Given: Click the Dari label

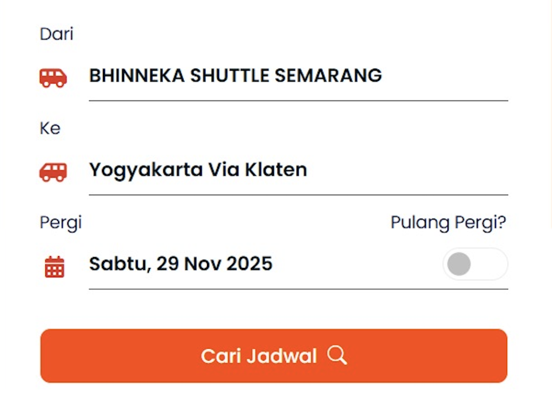Looking at the screenshot, I should point(57,34).
